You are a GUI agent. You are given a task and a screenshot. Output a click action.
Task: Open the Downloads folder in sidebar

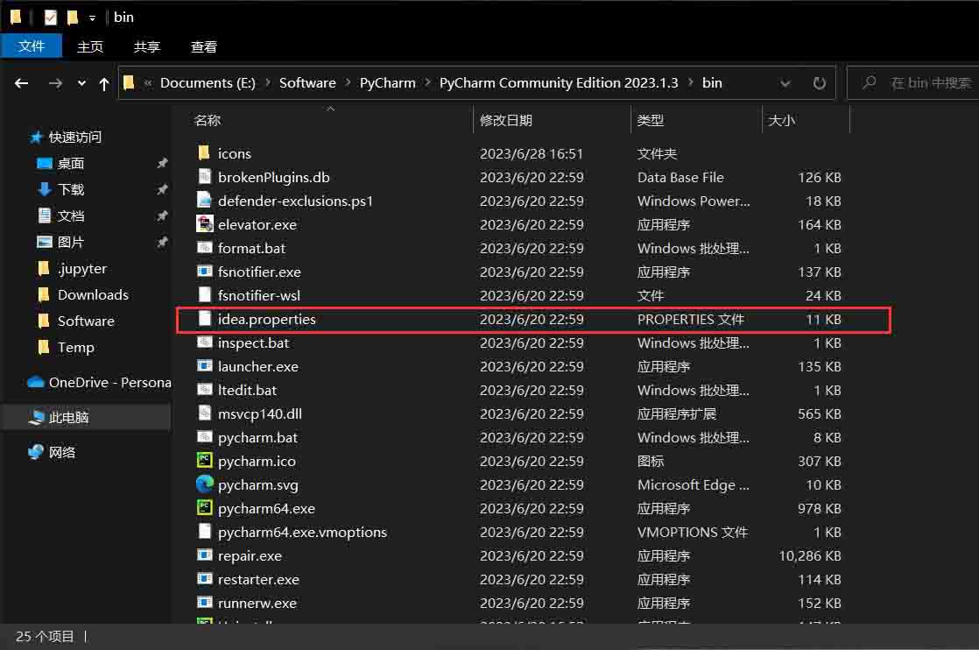[x=83, y=294]
